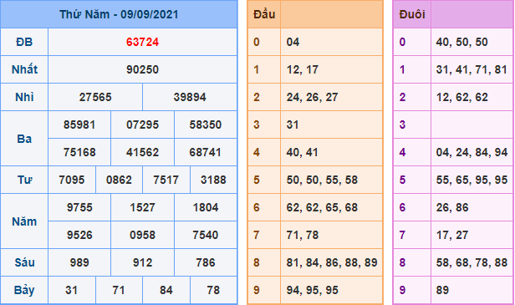This screenshot has height=305, width=515.
Task: Click Đuôi values 55, 65, 95, 95
Action: coord(472,180)
